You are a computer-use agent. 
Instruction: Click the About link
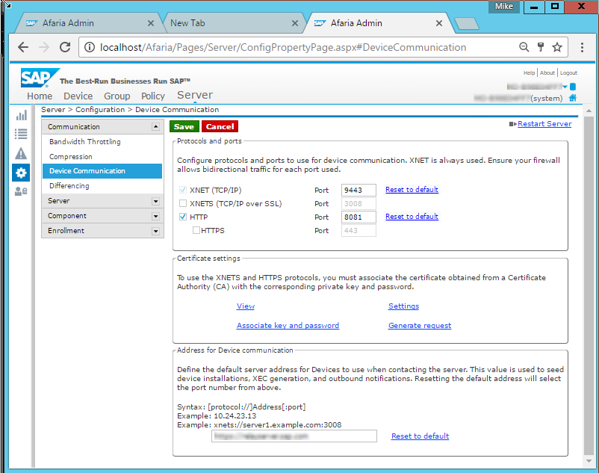(547, 72)
